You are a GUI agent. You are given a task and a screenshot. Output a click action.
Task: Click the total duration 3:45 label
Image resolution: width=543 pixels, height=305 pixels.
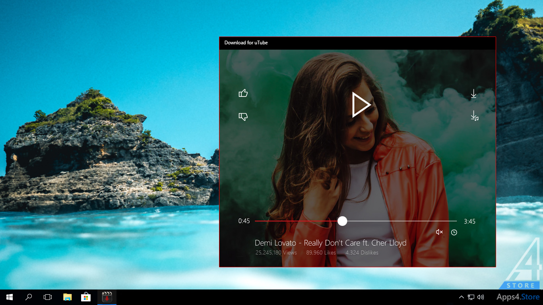point(469,221)
